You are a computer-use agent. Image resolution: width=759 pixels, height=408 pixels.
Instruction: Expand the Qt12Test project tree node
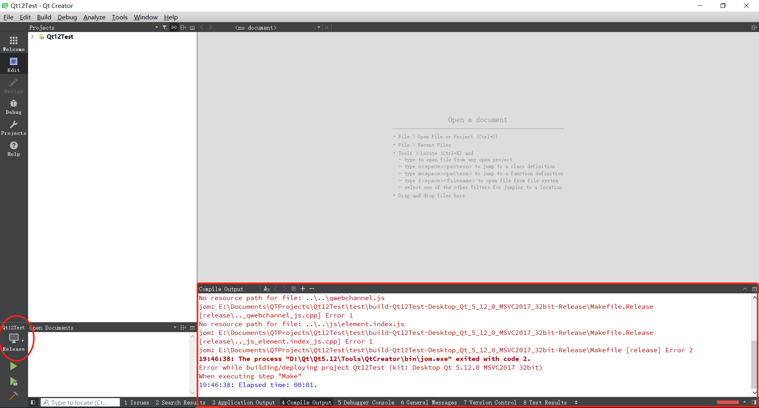32,36
